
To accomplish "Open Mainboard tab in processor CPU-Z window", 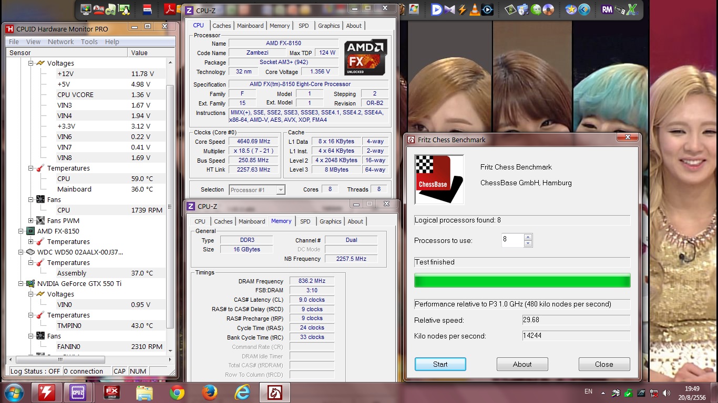I will (250, 26).
